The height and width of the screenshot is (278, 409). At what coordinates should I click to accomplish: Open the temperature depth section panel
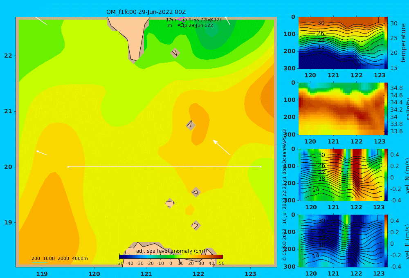tap(341, 43)
